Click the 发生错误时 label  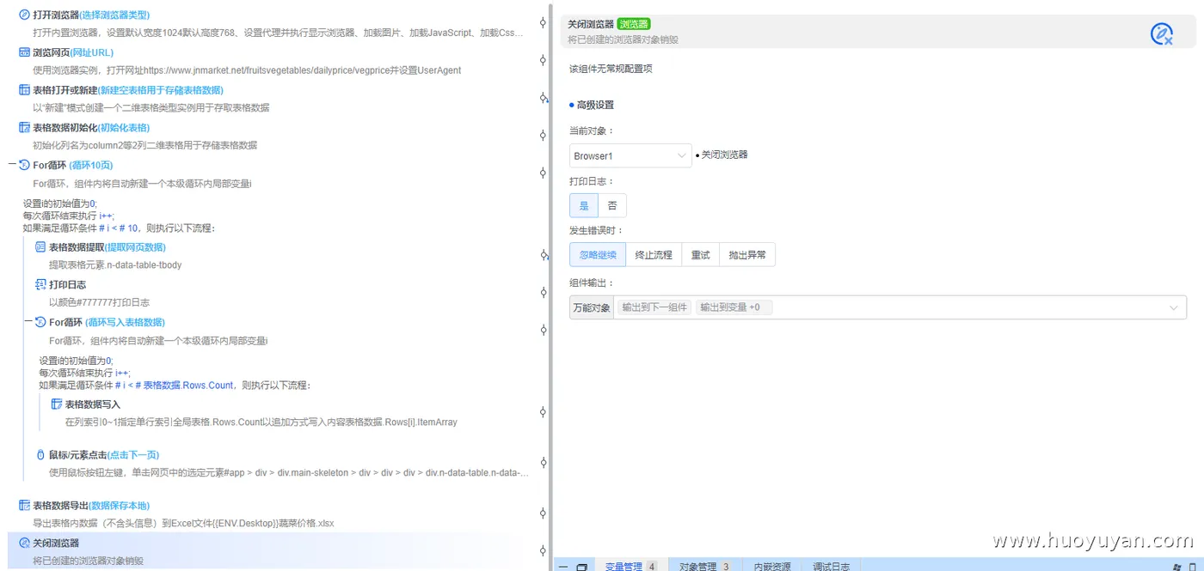(x=596, y=230)
